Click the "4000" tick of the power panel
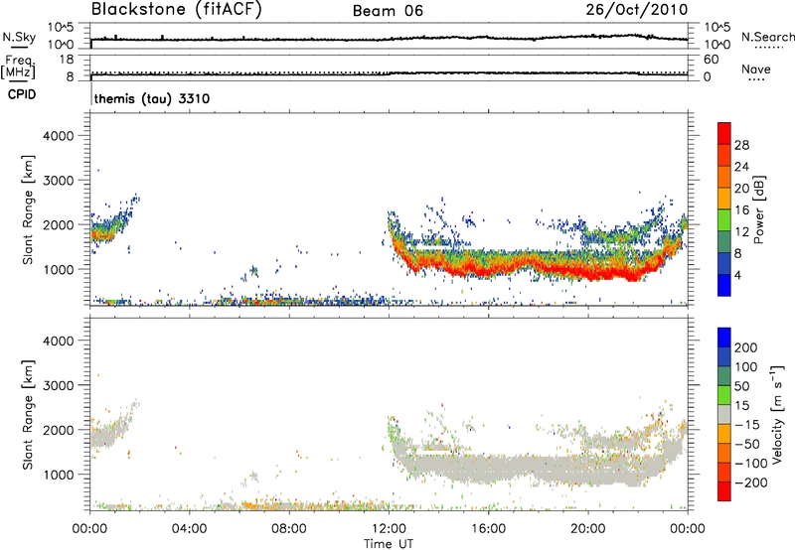Image resolution: width=795 pixels, height=550 pixels. [58, 136]
